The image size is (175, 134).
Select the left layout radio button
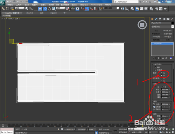[x=156, y=87]
